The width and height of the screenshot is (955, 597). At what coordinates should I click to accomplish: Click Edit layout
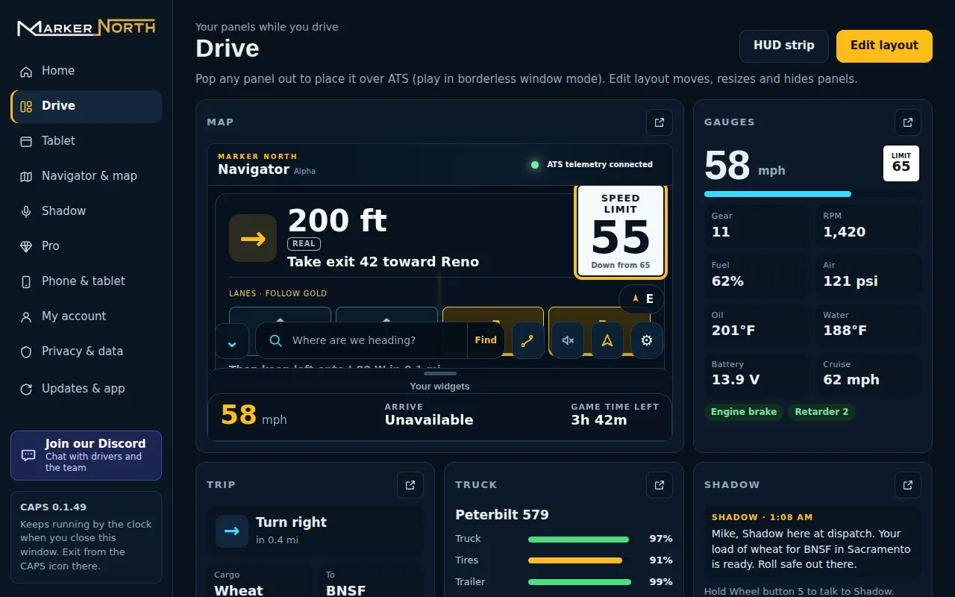tap(884, 46)
